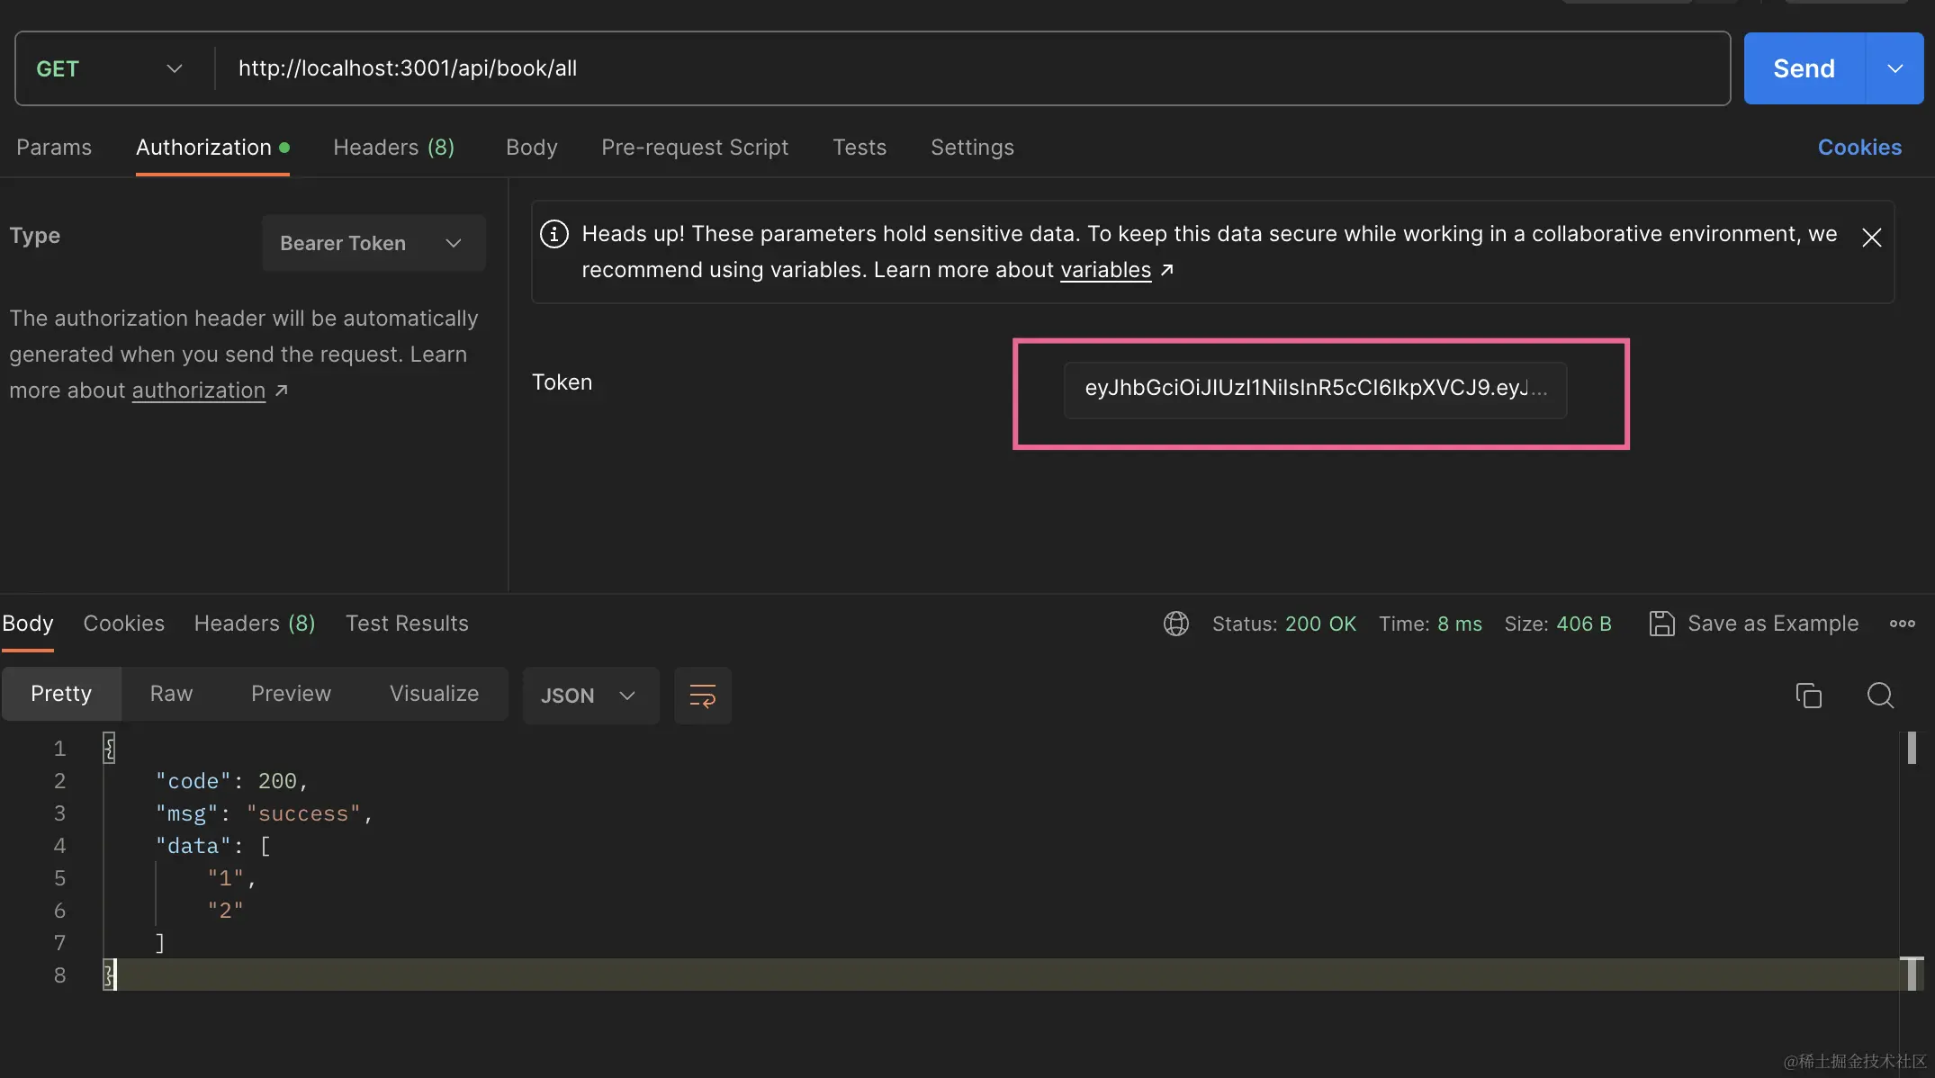
Task: Click the network globe icon
Action: (1175, 624)
